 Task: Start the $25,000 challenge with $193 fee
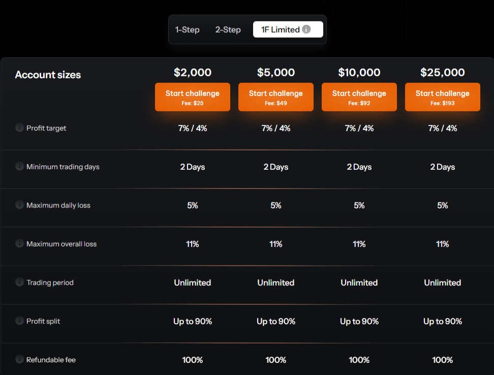pos(443,97)
